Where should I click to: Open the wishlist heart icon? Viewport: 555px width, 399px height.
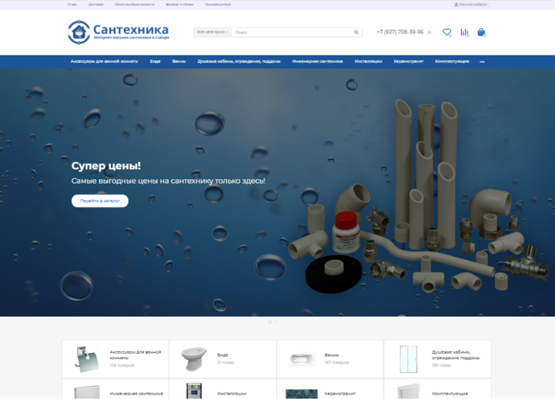tap(447, 32)
